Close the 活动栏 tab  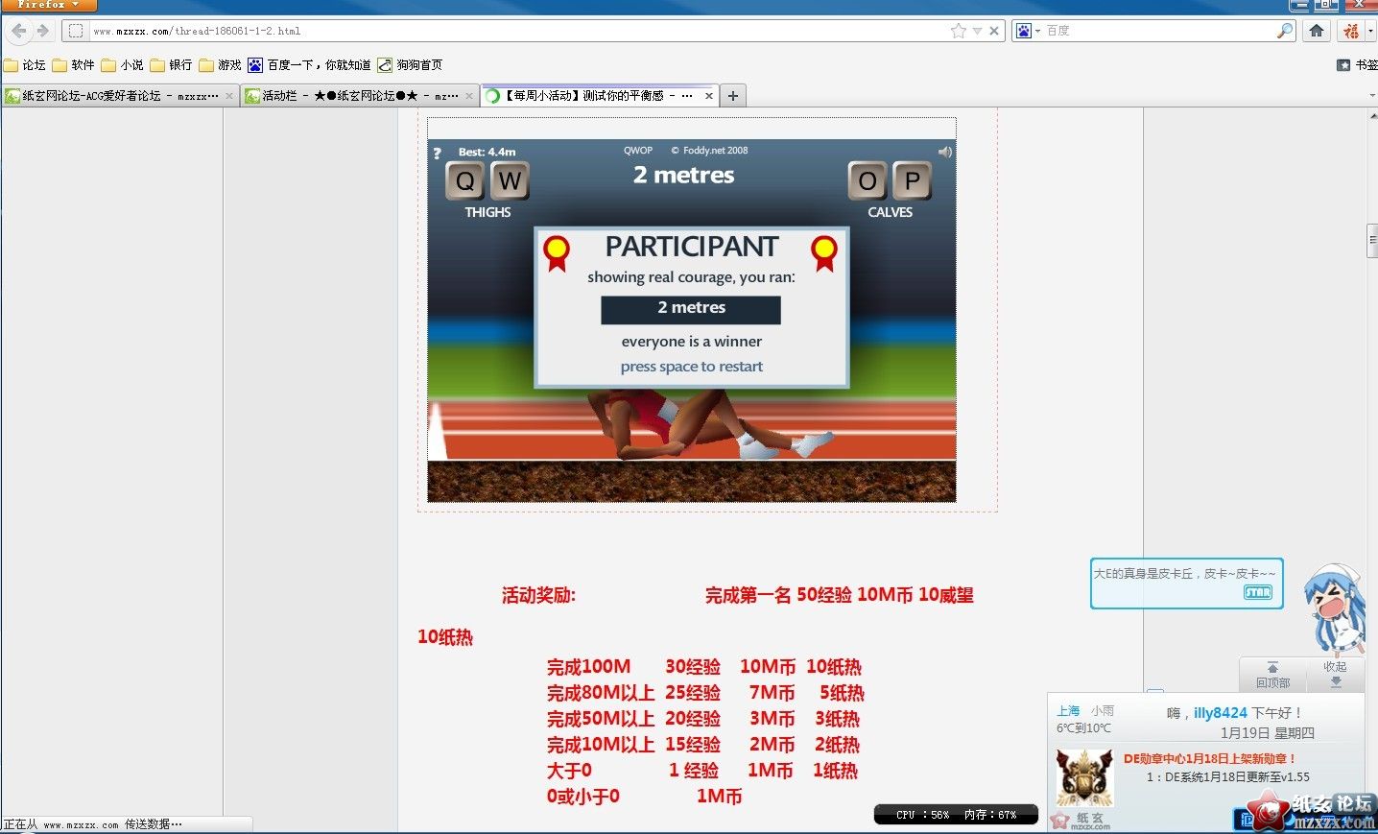[x=469, y=96]
